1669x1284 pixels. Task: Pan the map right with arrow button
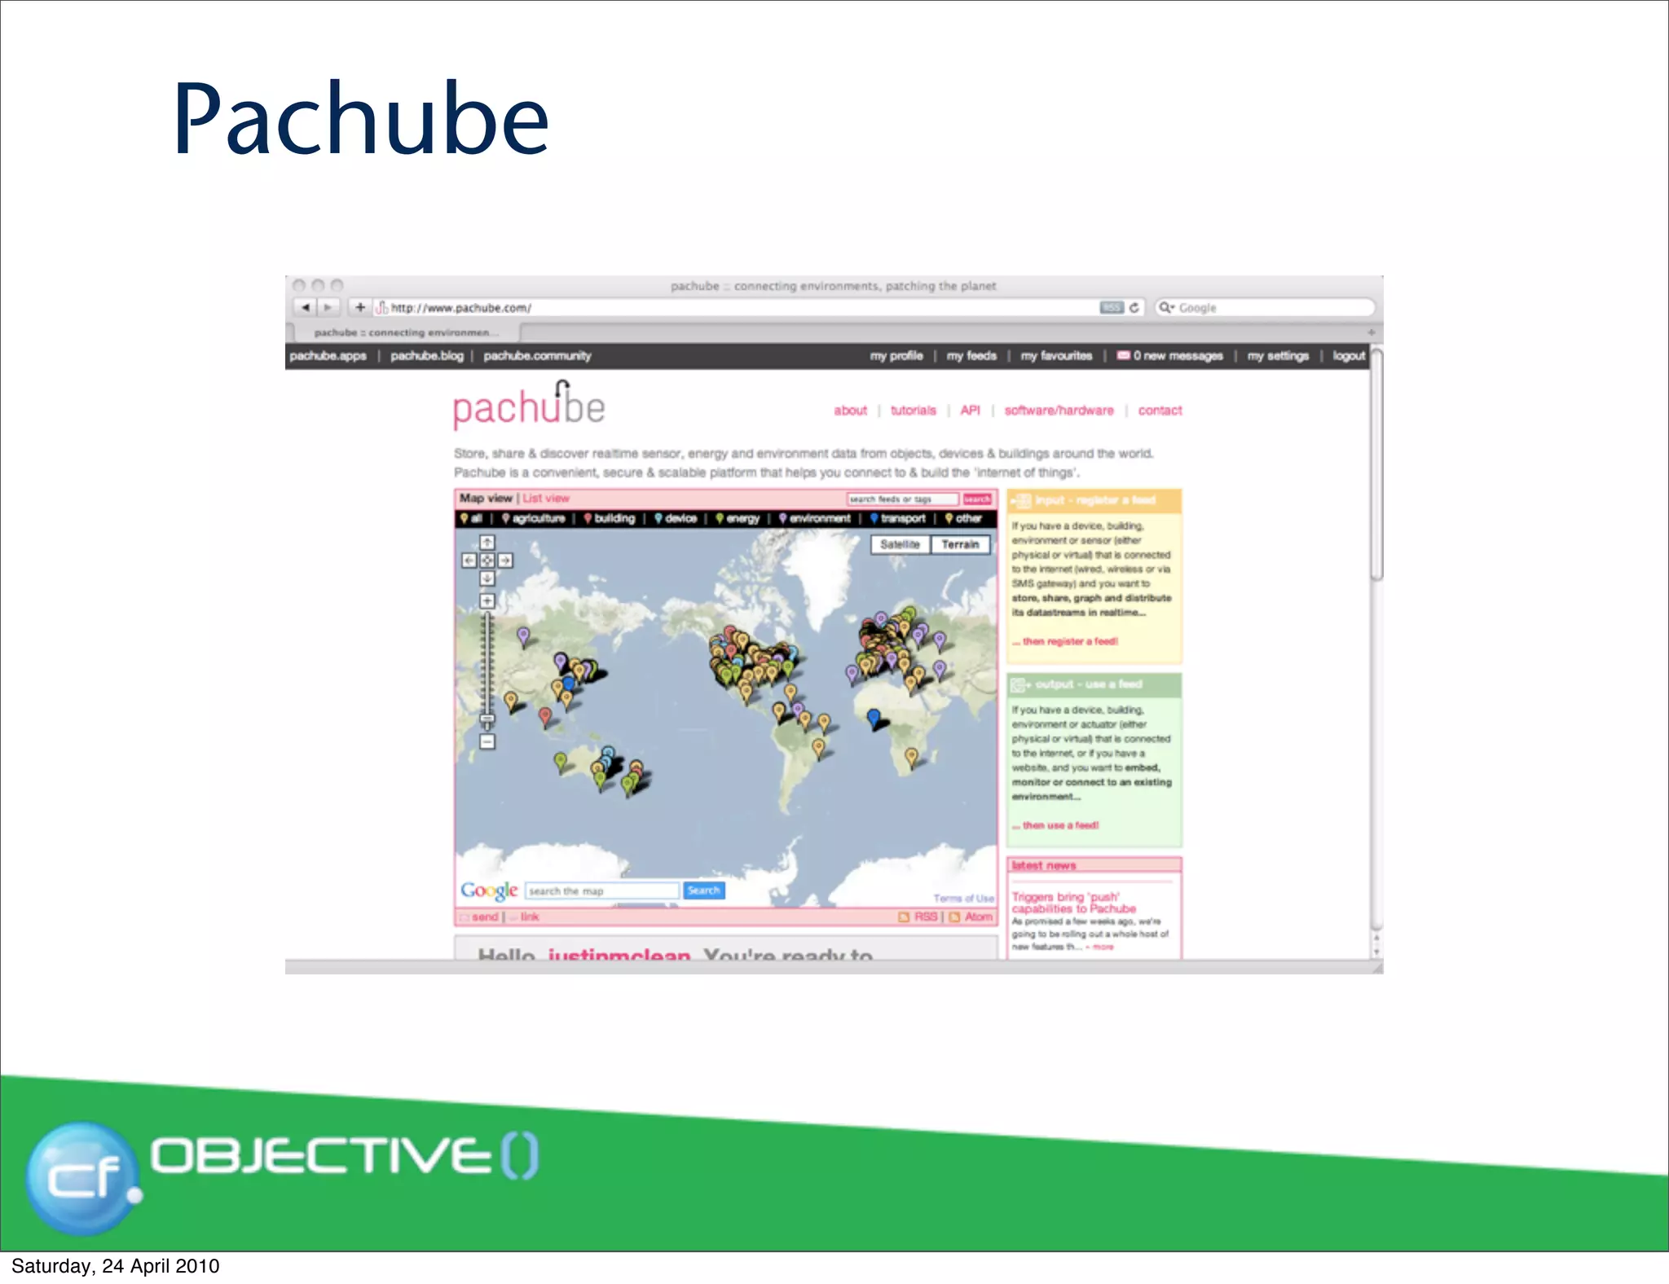(505, 561)
